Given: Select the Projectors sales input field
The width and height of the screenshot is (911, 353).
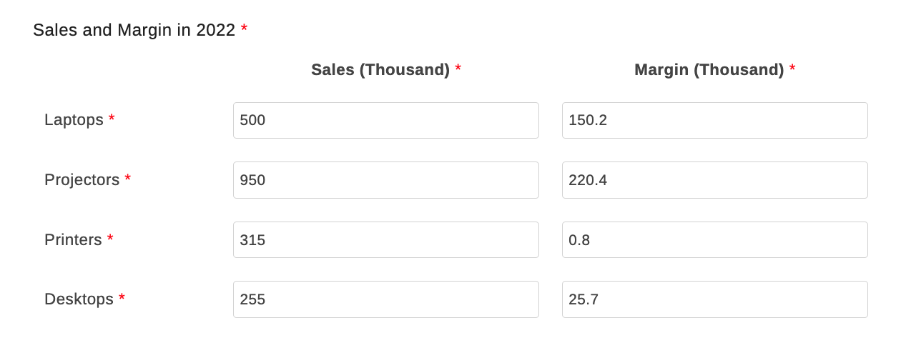Looking at the screenshot, I should pyautogui.click(x=385, y=180).
